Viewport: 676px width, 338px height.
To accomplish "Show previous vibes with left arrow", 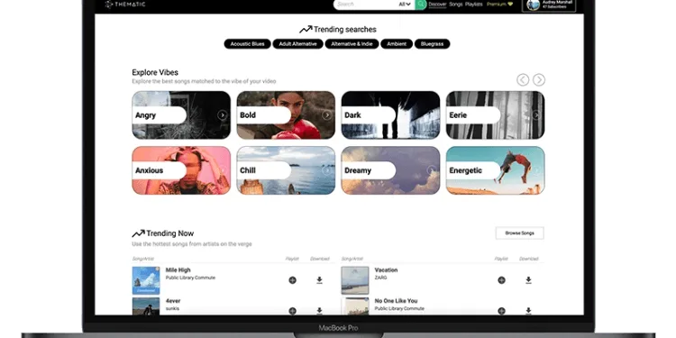I will point(523,79).
